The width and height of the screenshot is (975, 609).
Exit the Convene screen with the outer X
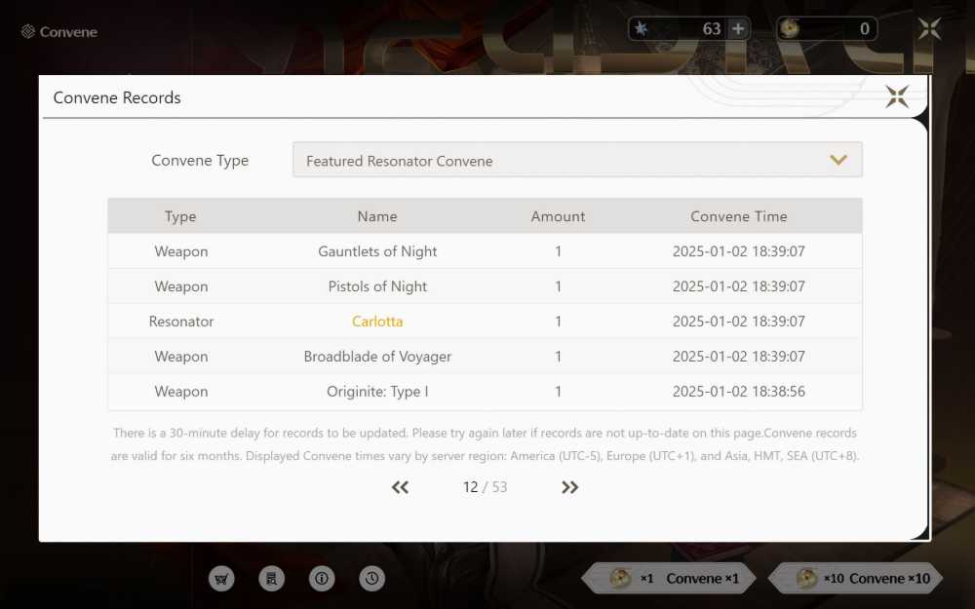(x=929, y=28)
